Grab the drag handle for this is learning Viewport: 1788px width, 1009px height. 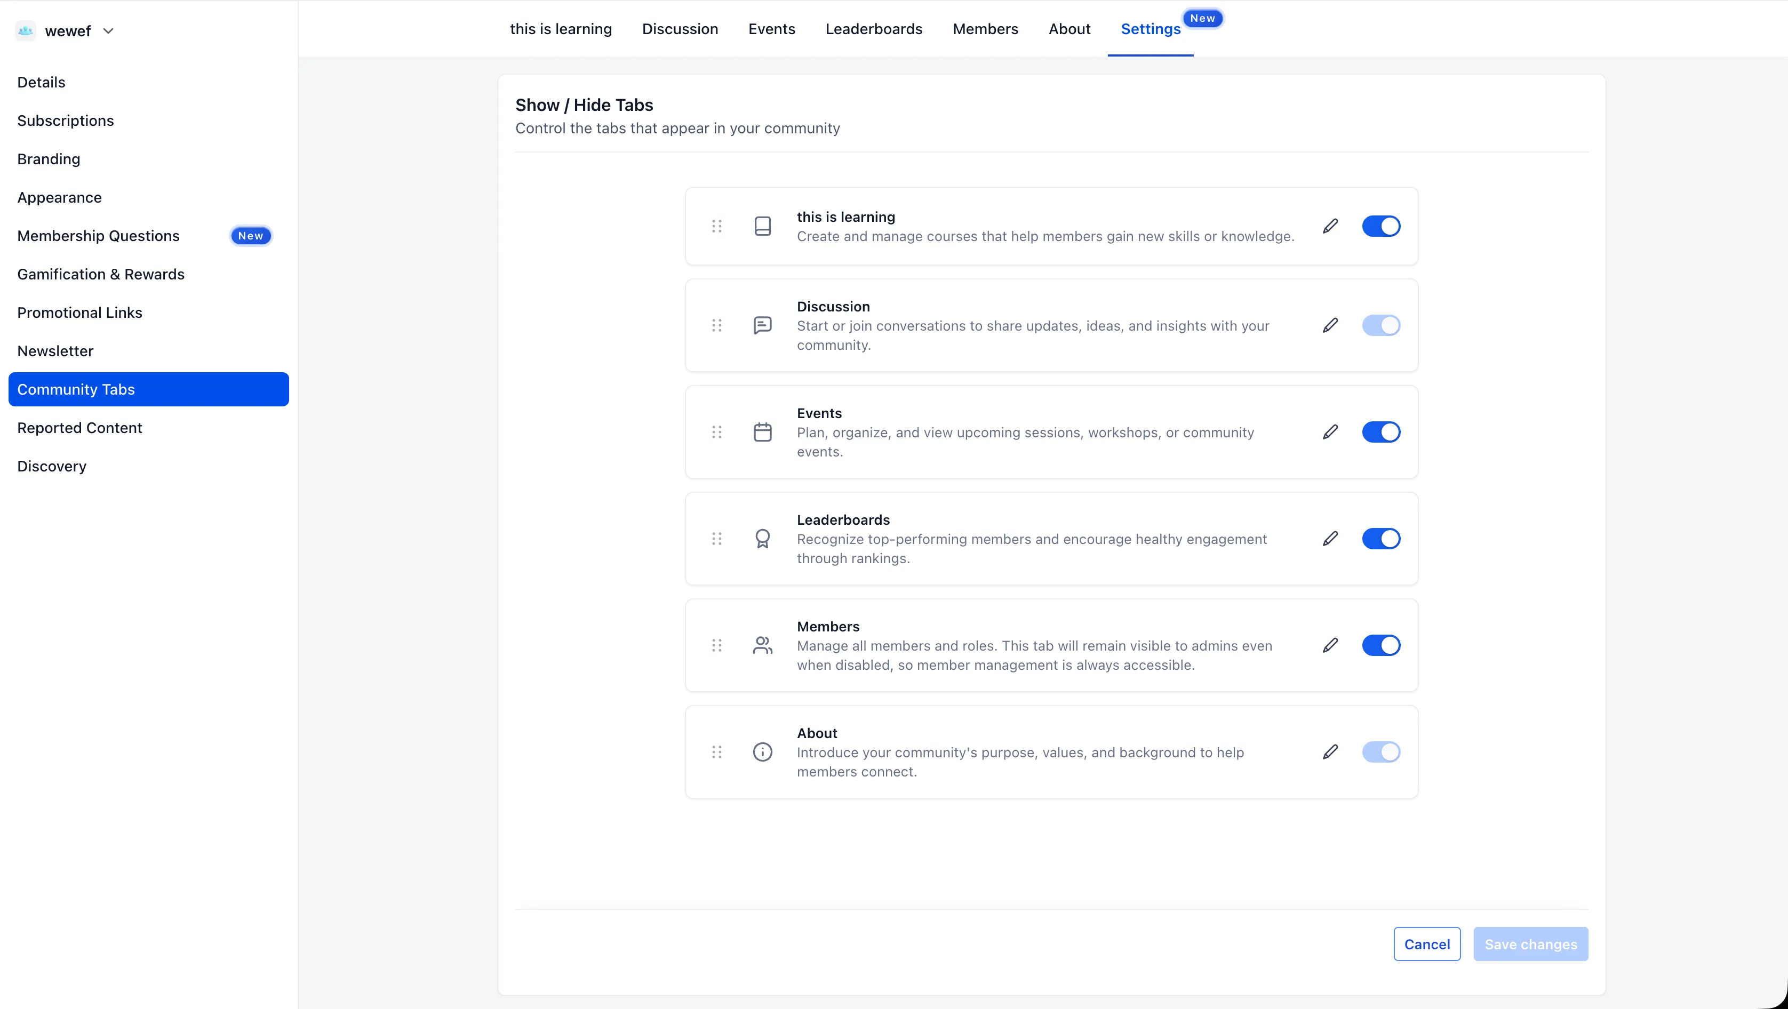pos(717,226)
